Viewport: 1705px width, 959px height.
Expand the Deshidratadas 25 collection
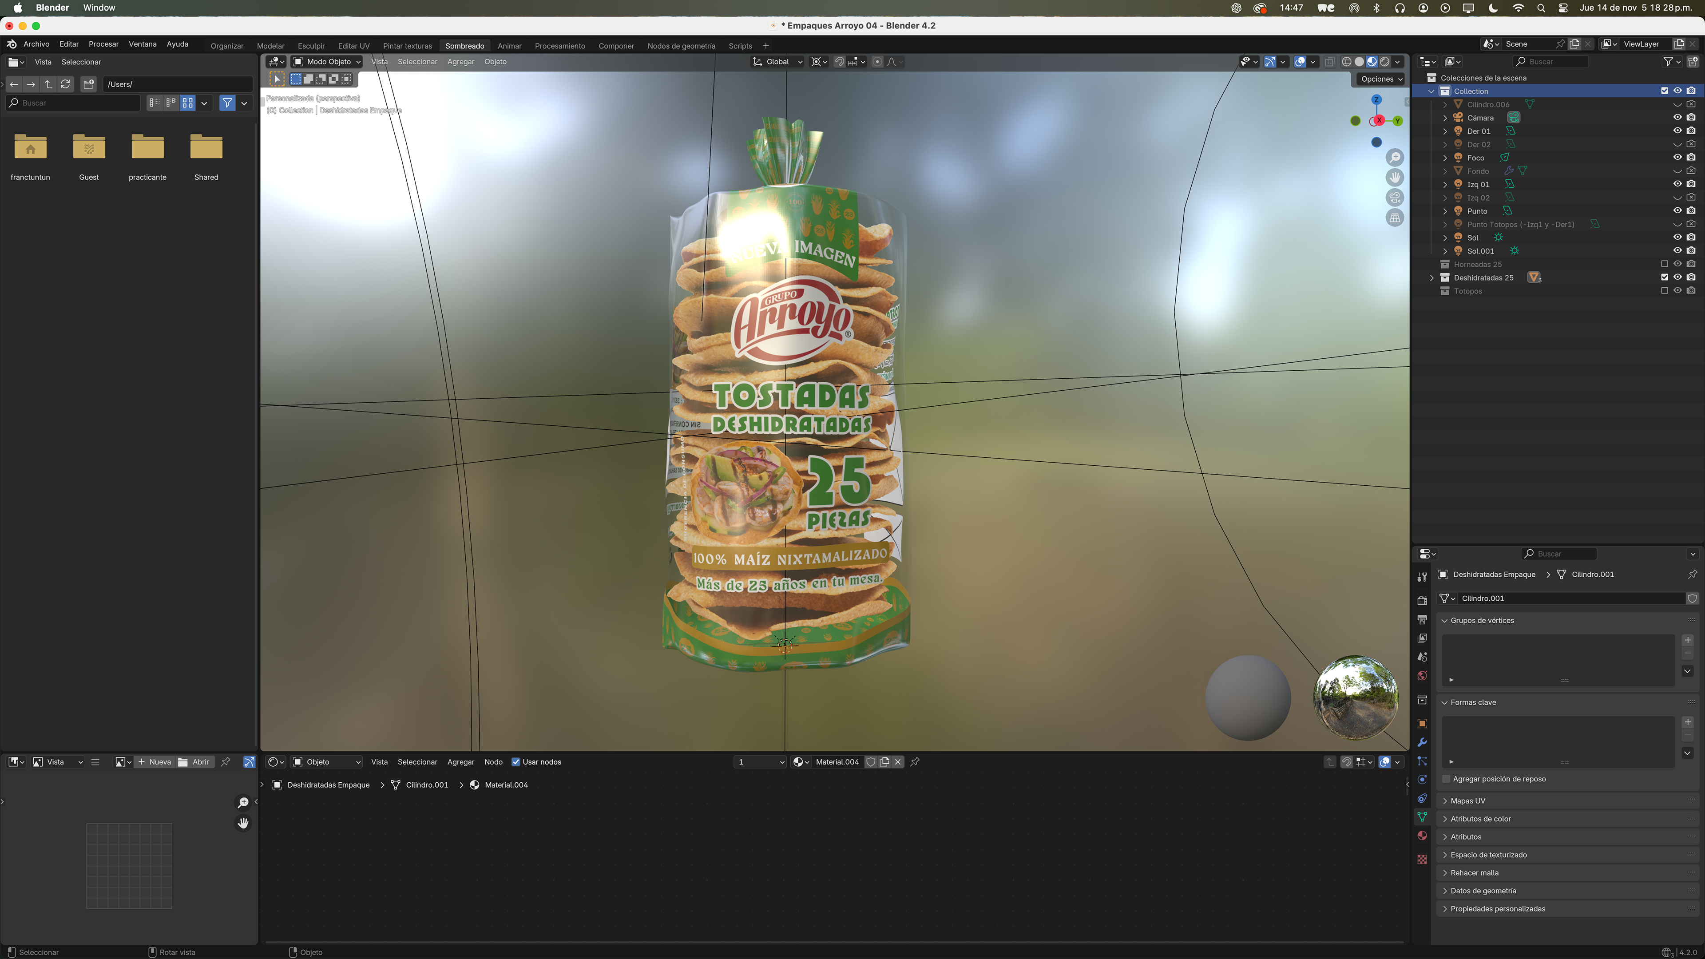pos(1431,278)
